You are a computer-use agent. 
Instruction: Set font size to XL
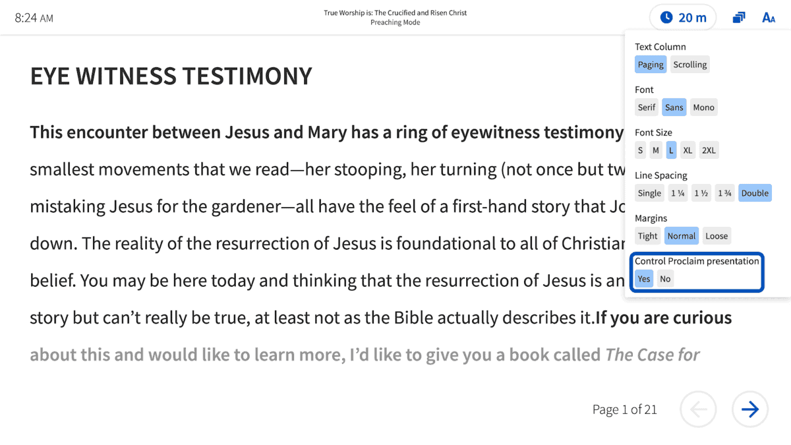[688, 150]
